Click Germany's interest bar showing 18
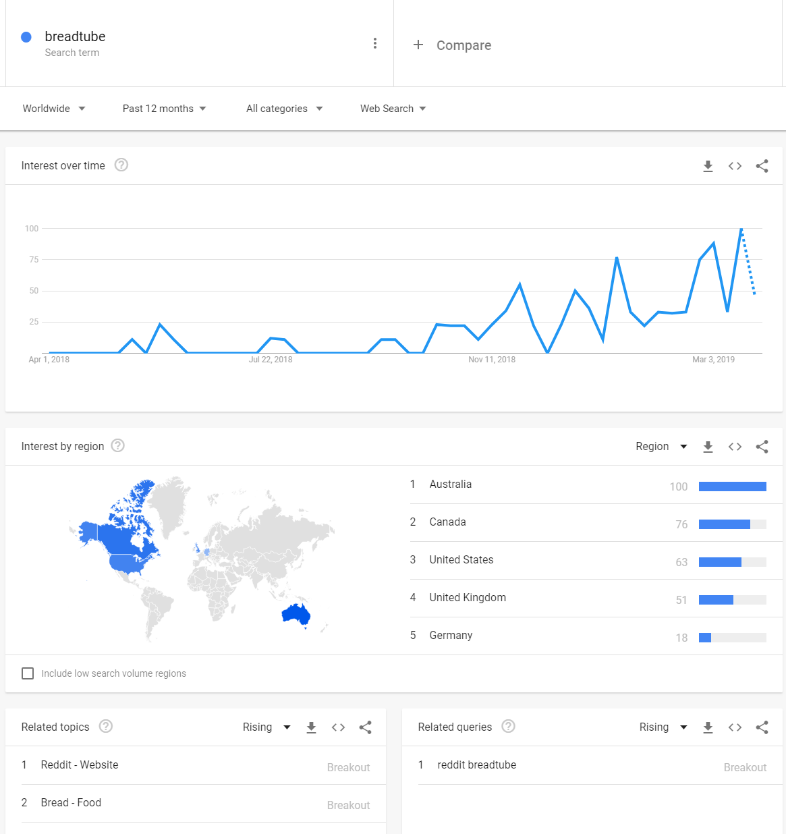The width and height of the screenshot is (786, 834). tap(705, 638)
